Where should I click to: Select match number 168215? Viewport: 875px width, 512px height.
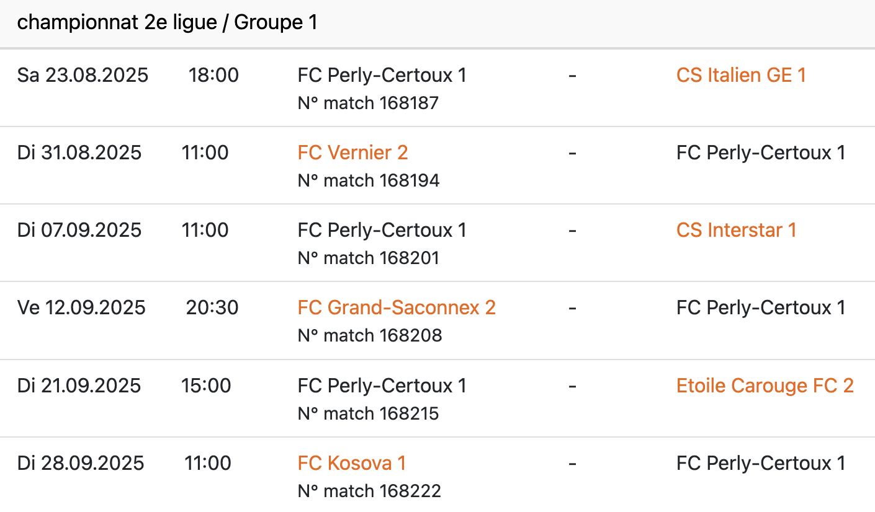pos(368,413)
